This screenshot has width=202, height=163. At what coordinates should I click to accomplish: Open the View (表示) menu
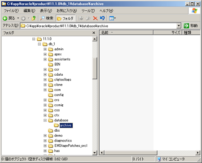point(46,11)
